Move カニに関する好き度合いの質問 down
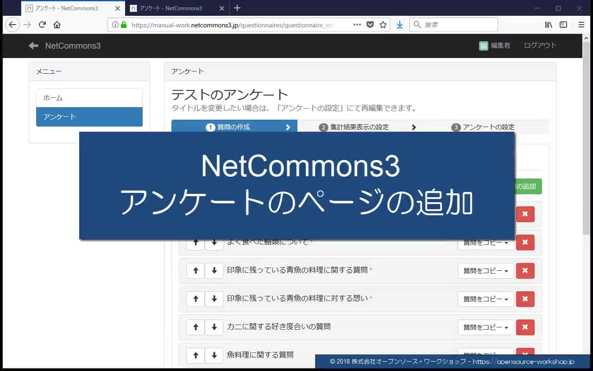 [214, 327]
